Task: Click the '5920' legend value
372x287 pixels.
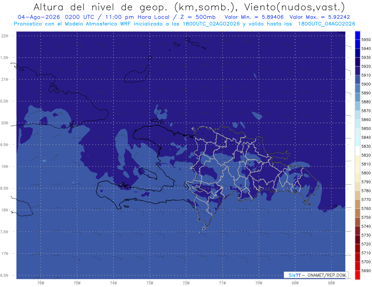Action: (x=366, y=67)
